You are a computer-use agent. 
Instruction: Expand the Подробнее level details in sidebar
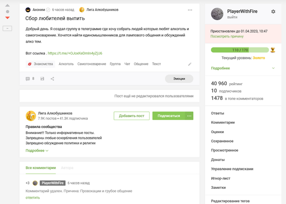coord(221,68)
